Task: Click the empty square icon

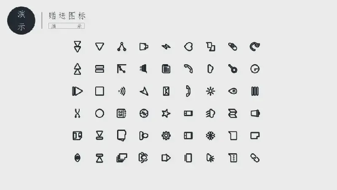Action: point(99,91)
